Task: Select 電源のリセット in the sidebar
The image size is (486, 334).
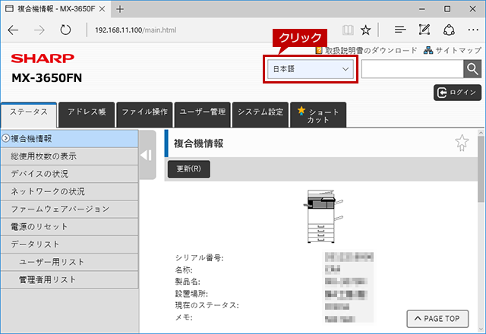Action: point(69,227)
